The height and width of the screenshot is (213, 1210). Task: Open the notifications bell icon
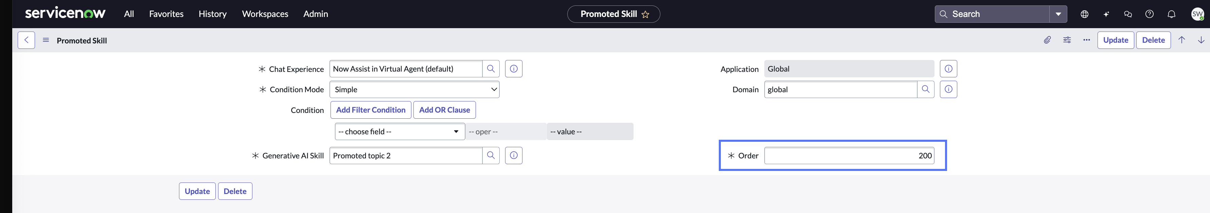(x=1171, y=14)
